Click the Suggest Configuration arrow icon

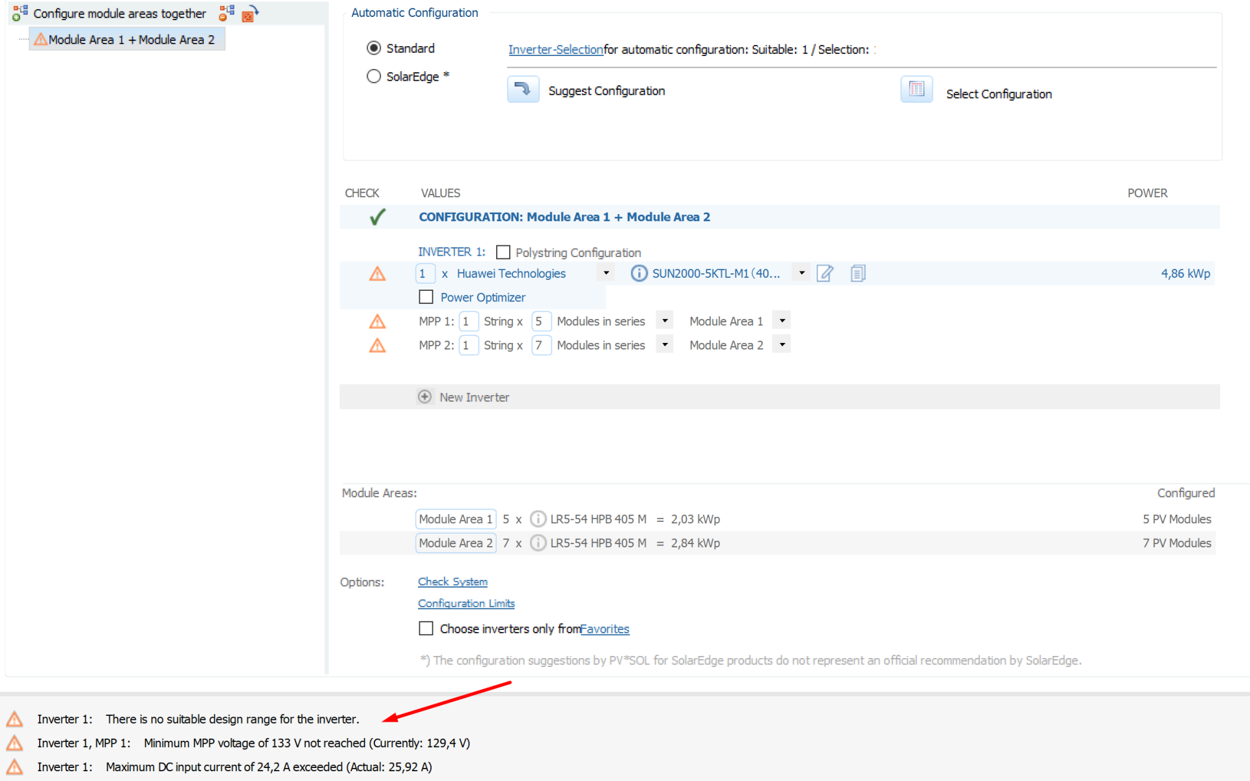coord(523,90)
